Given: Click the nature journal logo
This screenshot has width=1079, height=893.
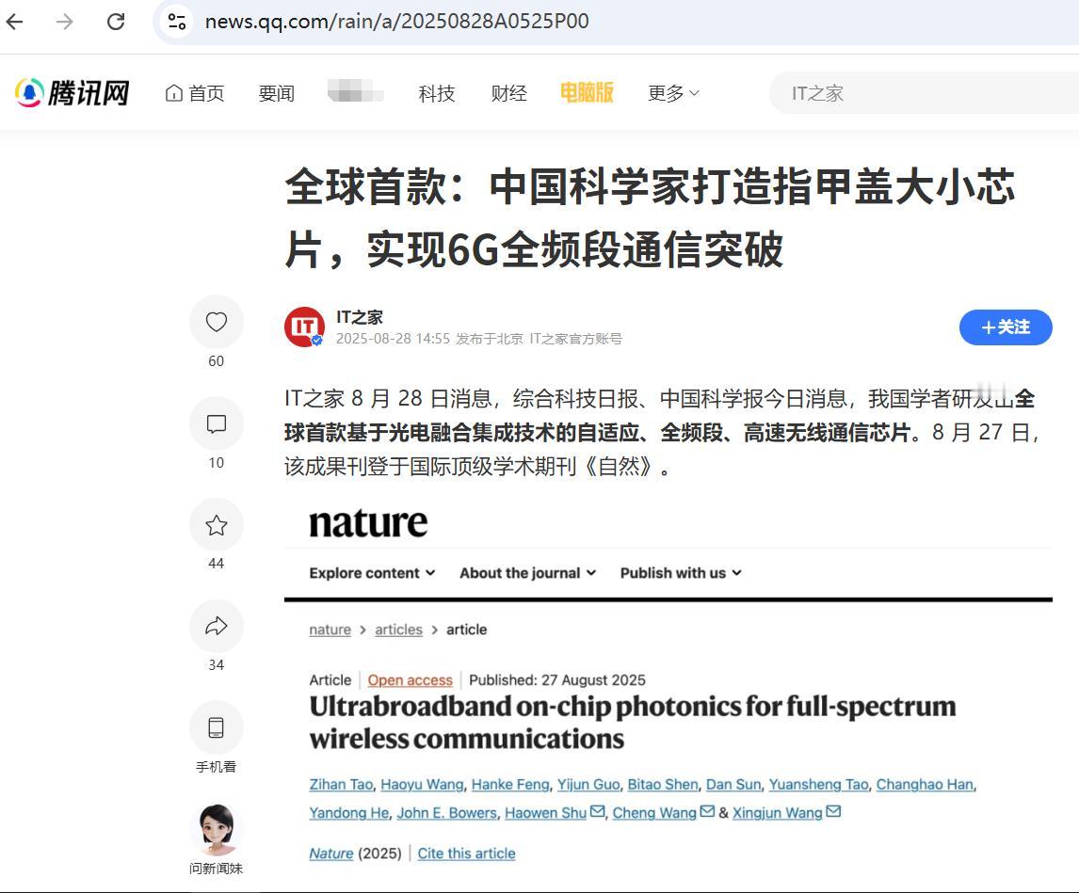Looking at the screenshot, I should click(x=368, y=523).
